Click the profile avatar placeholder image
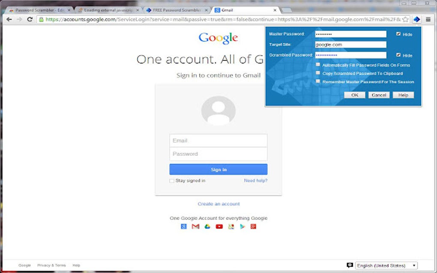This screenshot has width=437, height=273. pyautogui.click(x=218, y=110)
